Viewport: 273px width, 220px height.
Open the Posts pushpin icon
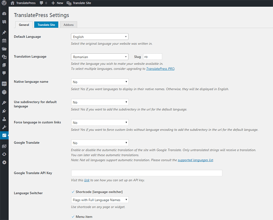point(4,32)
